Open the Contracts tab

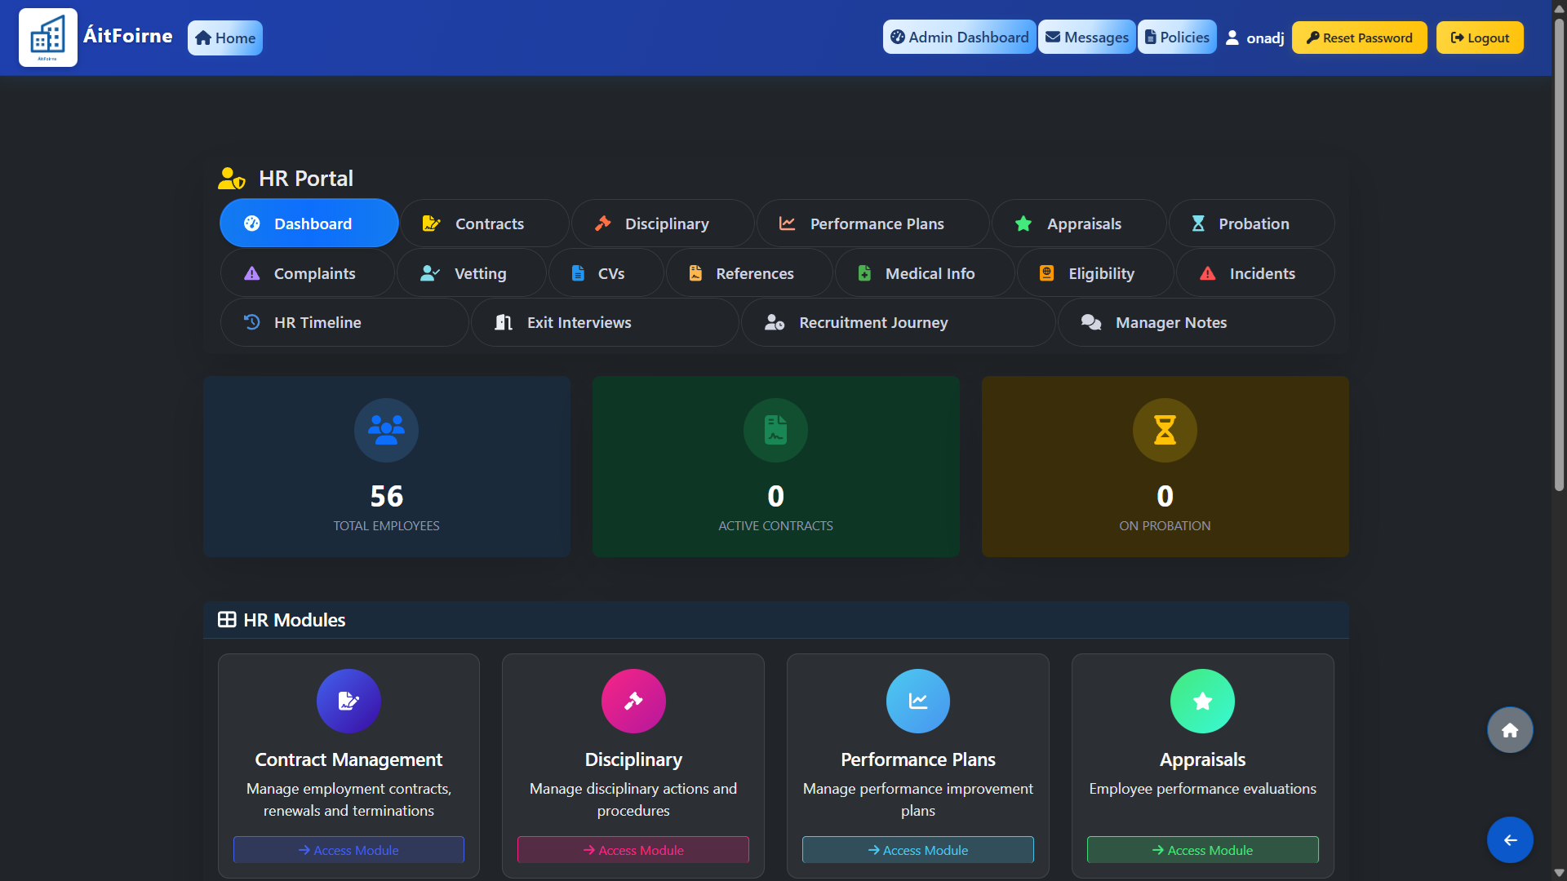point(484,224)
